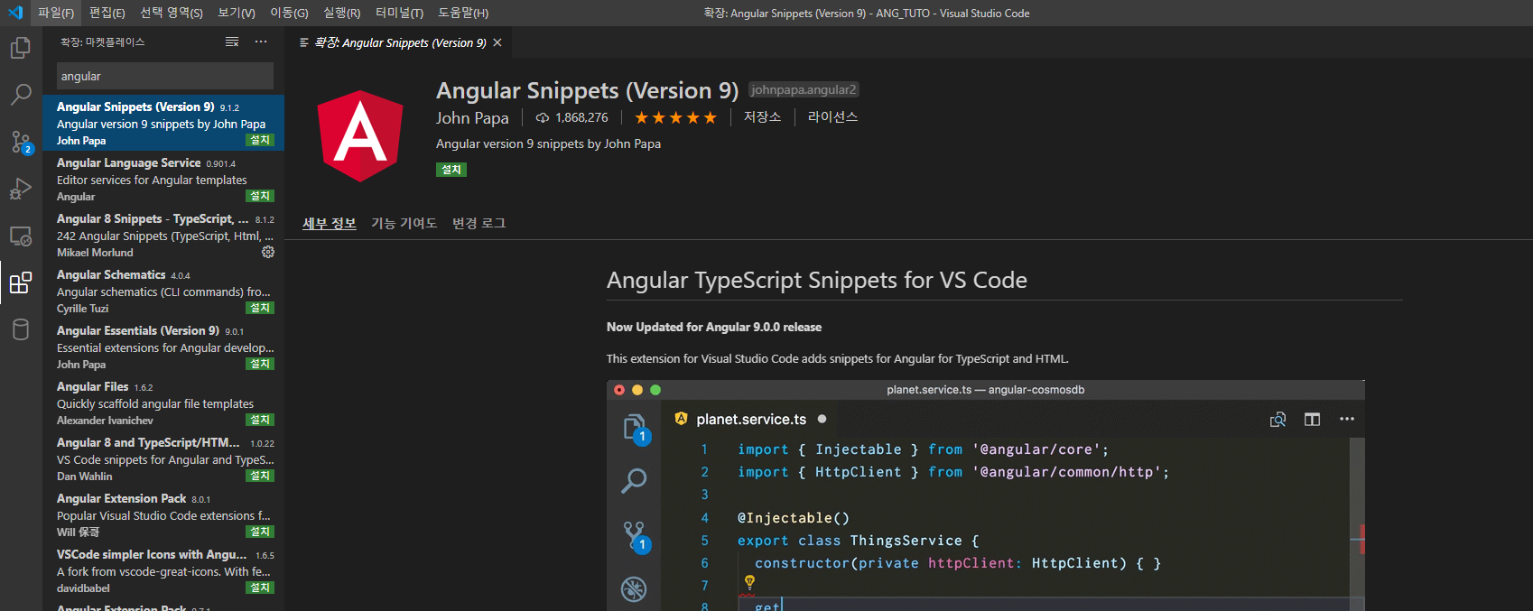This screenshot has height=611, width=1533.
Task: Open the Search view in activity bar
Action: tap(21, 95)
